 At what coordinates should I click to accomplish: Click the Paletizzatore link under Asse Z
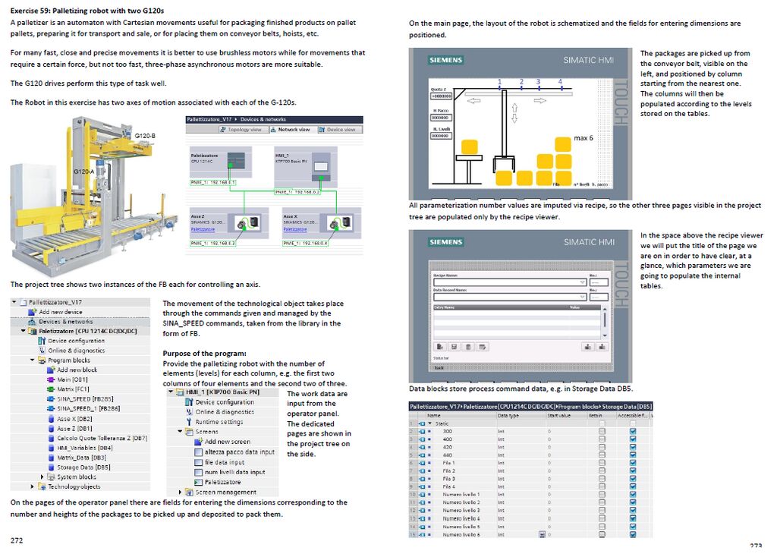(x=203, y=229)
